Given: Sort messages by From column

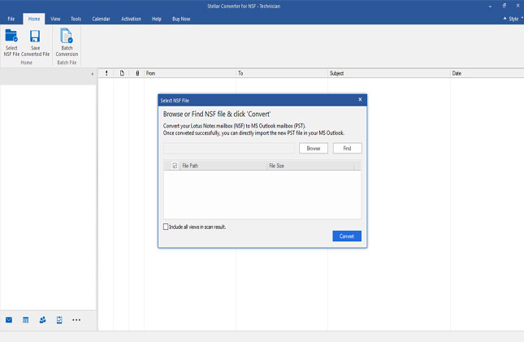Looking at the screenshot, I should (x=190, y=73).
